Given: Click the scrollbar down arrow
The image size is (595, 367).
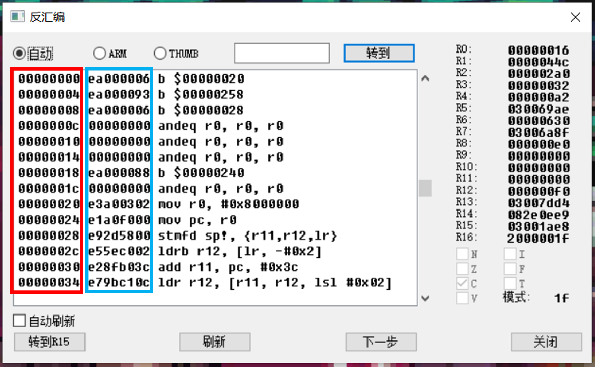Looking at the screenshot, I should pos(425,298).
